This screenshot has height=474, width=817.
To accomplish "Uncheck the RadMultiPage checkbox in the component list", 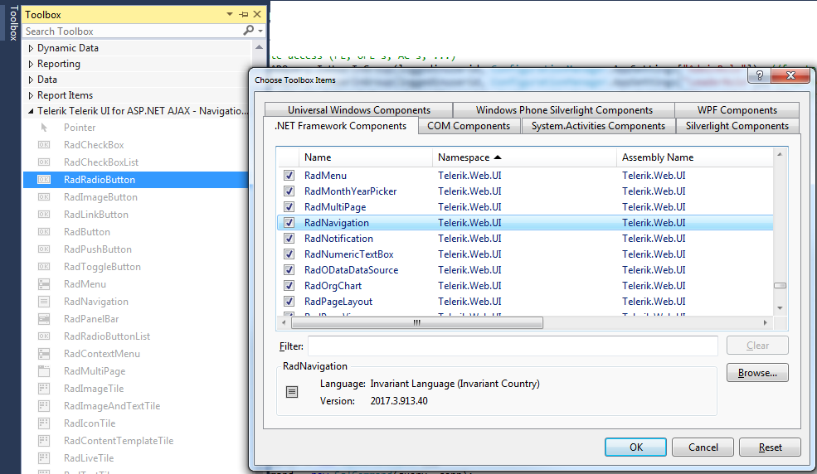I will [x=289, y=206].
